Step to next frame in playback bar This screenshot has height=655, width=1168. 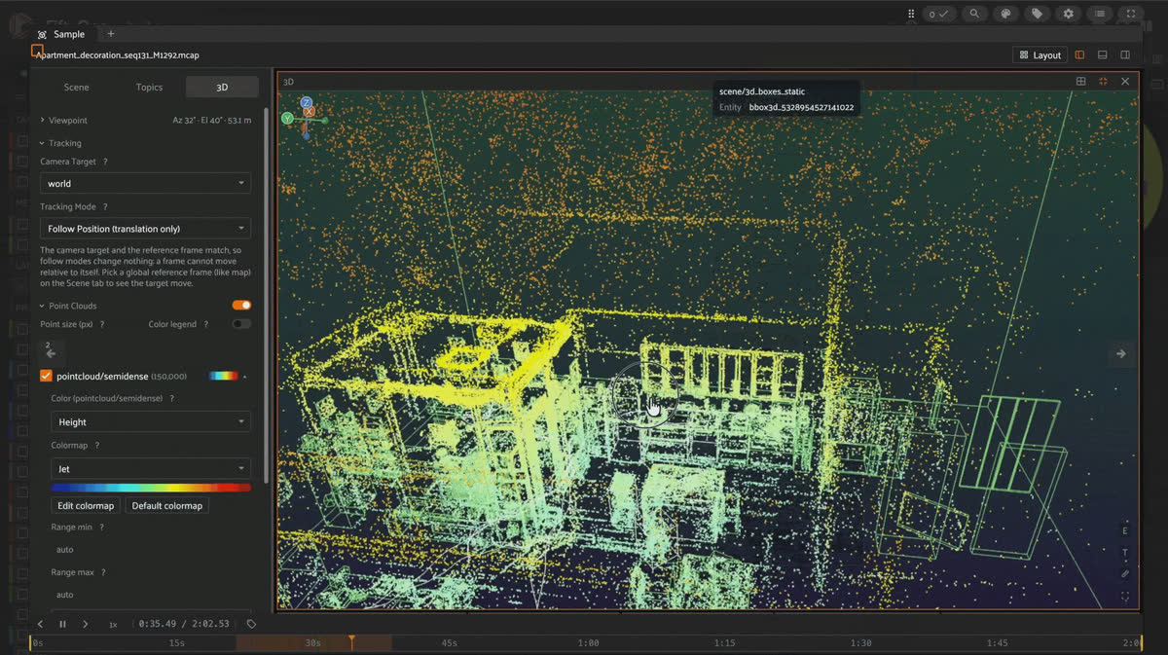point(86,624)
